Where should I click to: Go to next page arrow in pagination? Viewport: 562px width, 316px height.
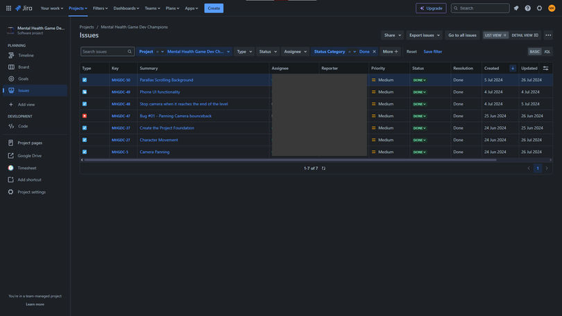tap(547, 168)
